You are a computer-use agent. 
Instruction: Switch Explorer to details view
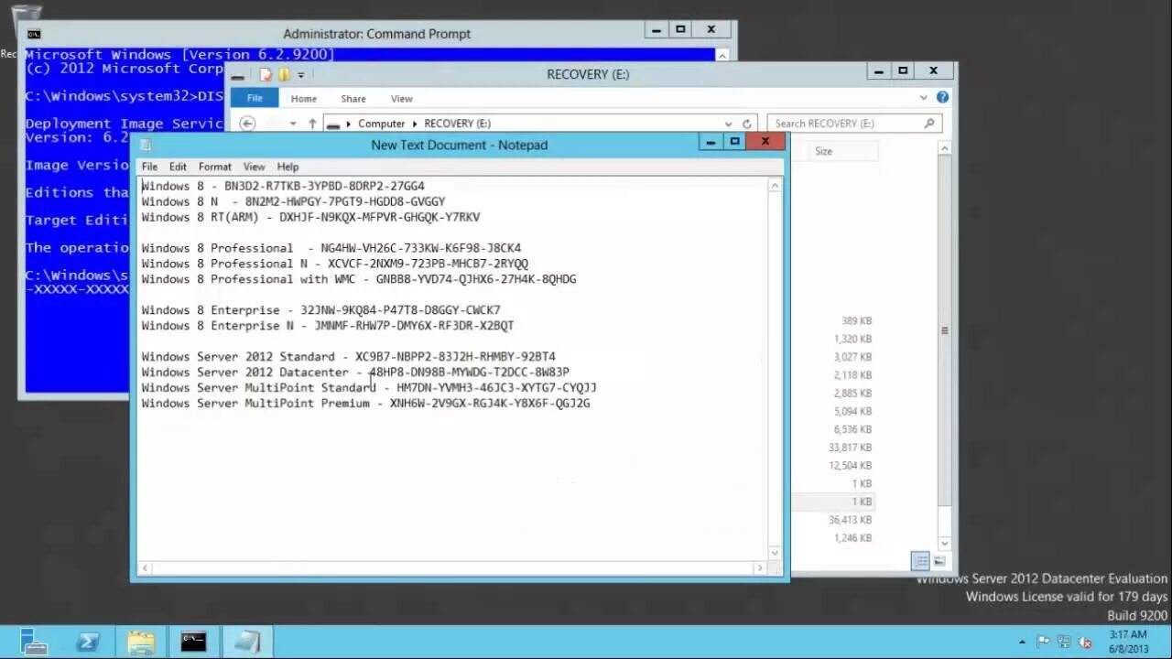[921, 561]
